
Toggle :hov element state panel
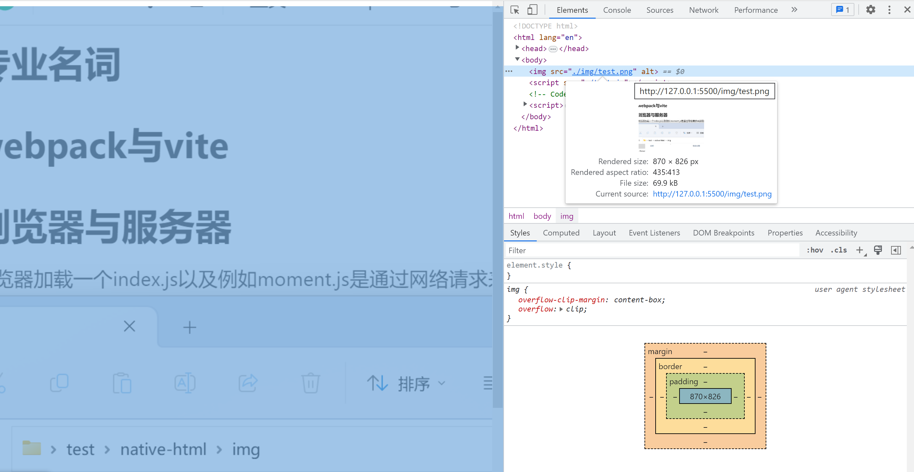pos(815,250)
